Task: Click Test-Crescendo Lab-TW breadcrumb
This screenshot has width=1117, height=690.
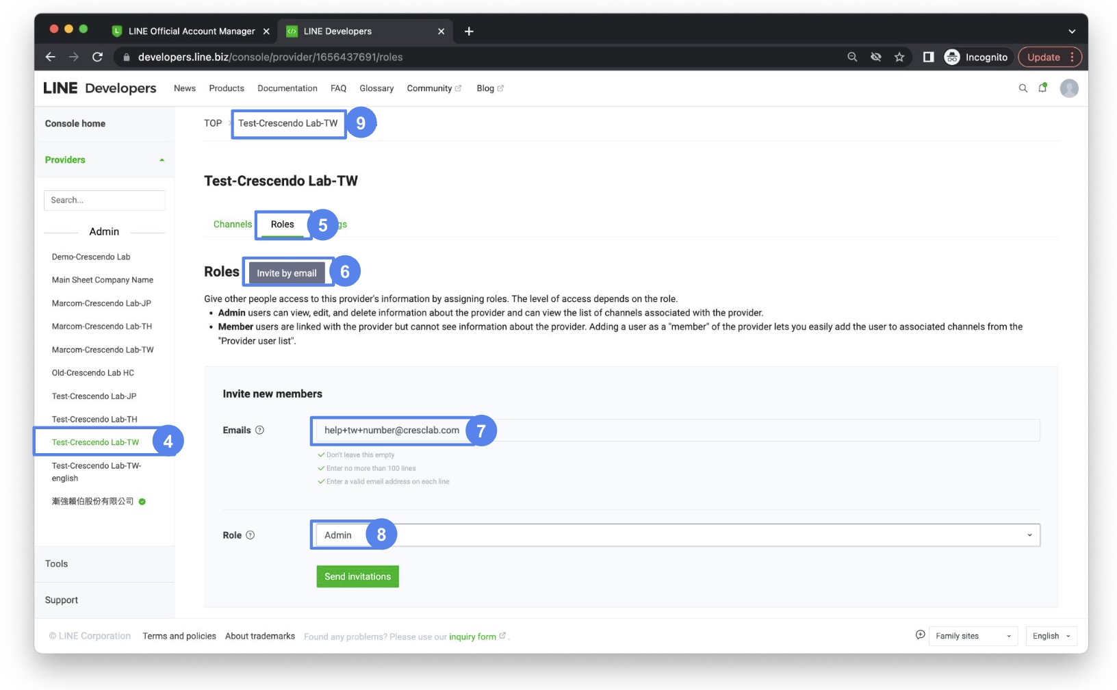Action: click(288, 123)
